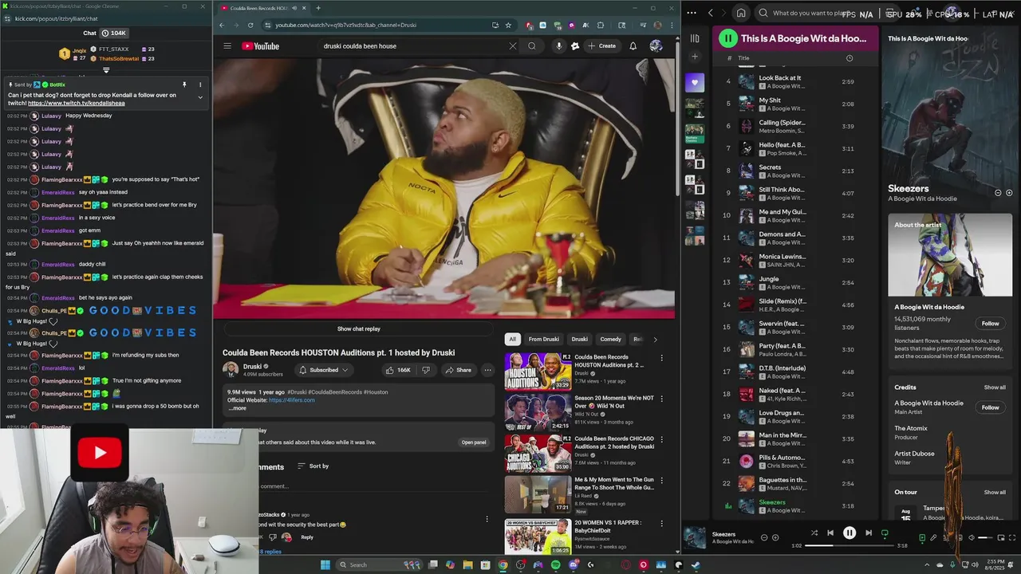Viewport: 1021px width, 574px height.
Task: Open Spotify's Liked Songs in the sidebar
Action: coord(695,82)
